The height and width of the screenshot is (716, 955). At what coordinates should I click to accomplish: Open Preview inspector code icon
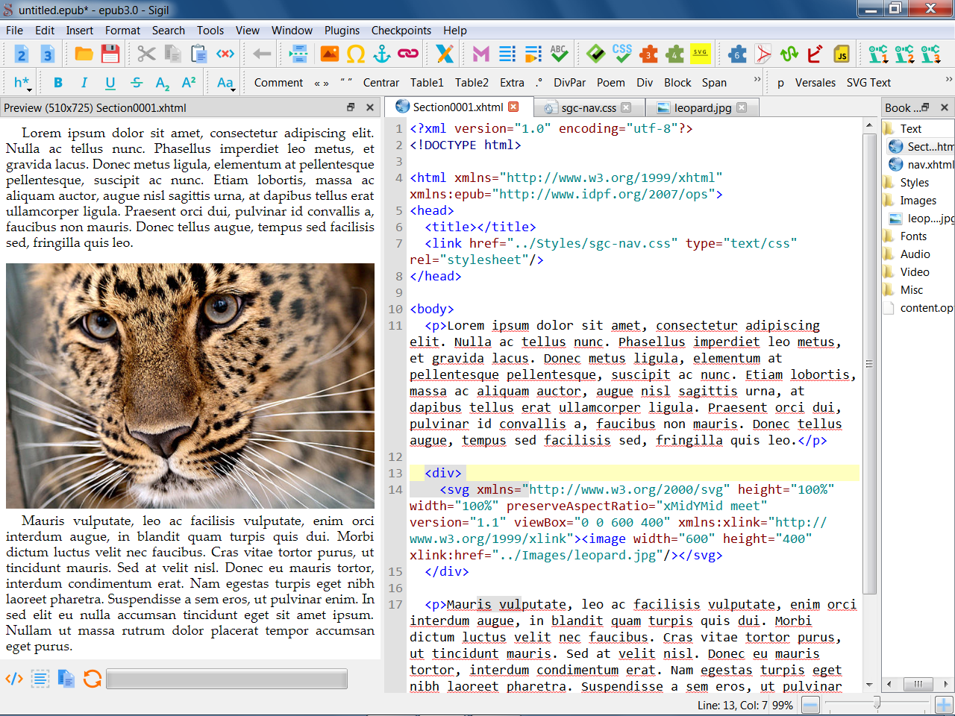tap(14, 679)
